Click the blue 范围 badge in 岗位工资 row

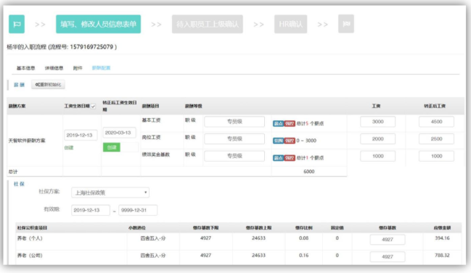(278, 140)
